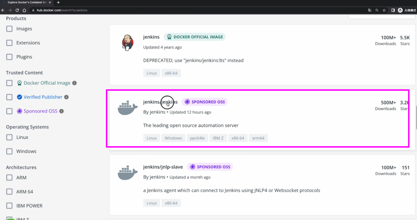Tick the ARM architecture checkbox

tap(9, 177)
